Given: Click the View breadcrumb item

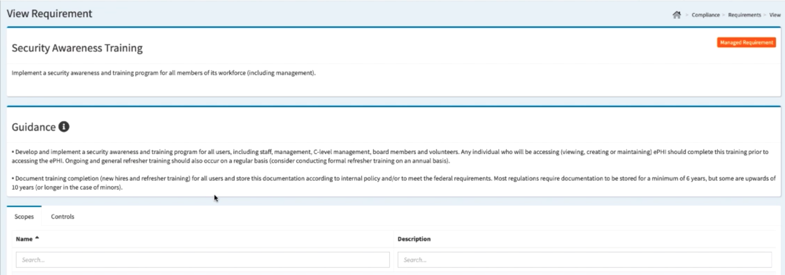Looking at the screenshot, I should coord(775,15).
